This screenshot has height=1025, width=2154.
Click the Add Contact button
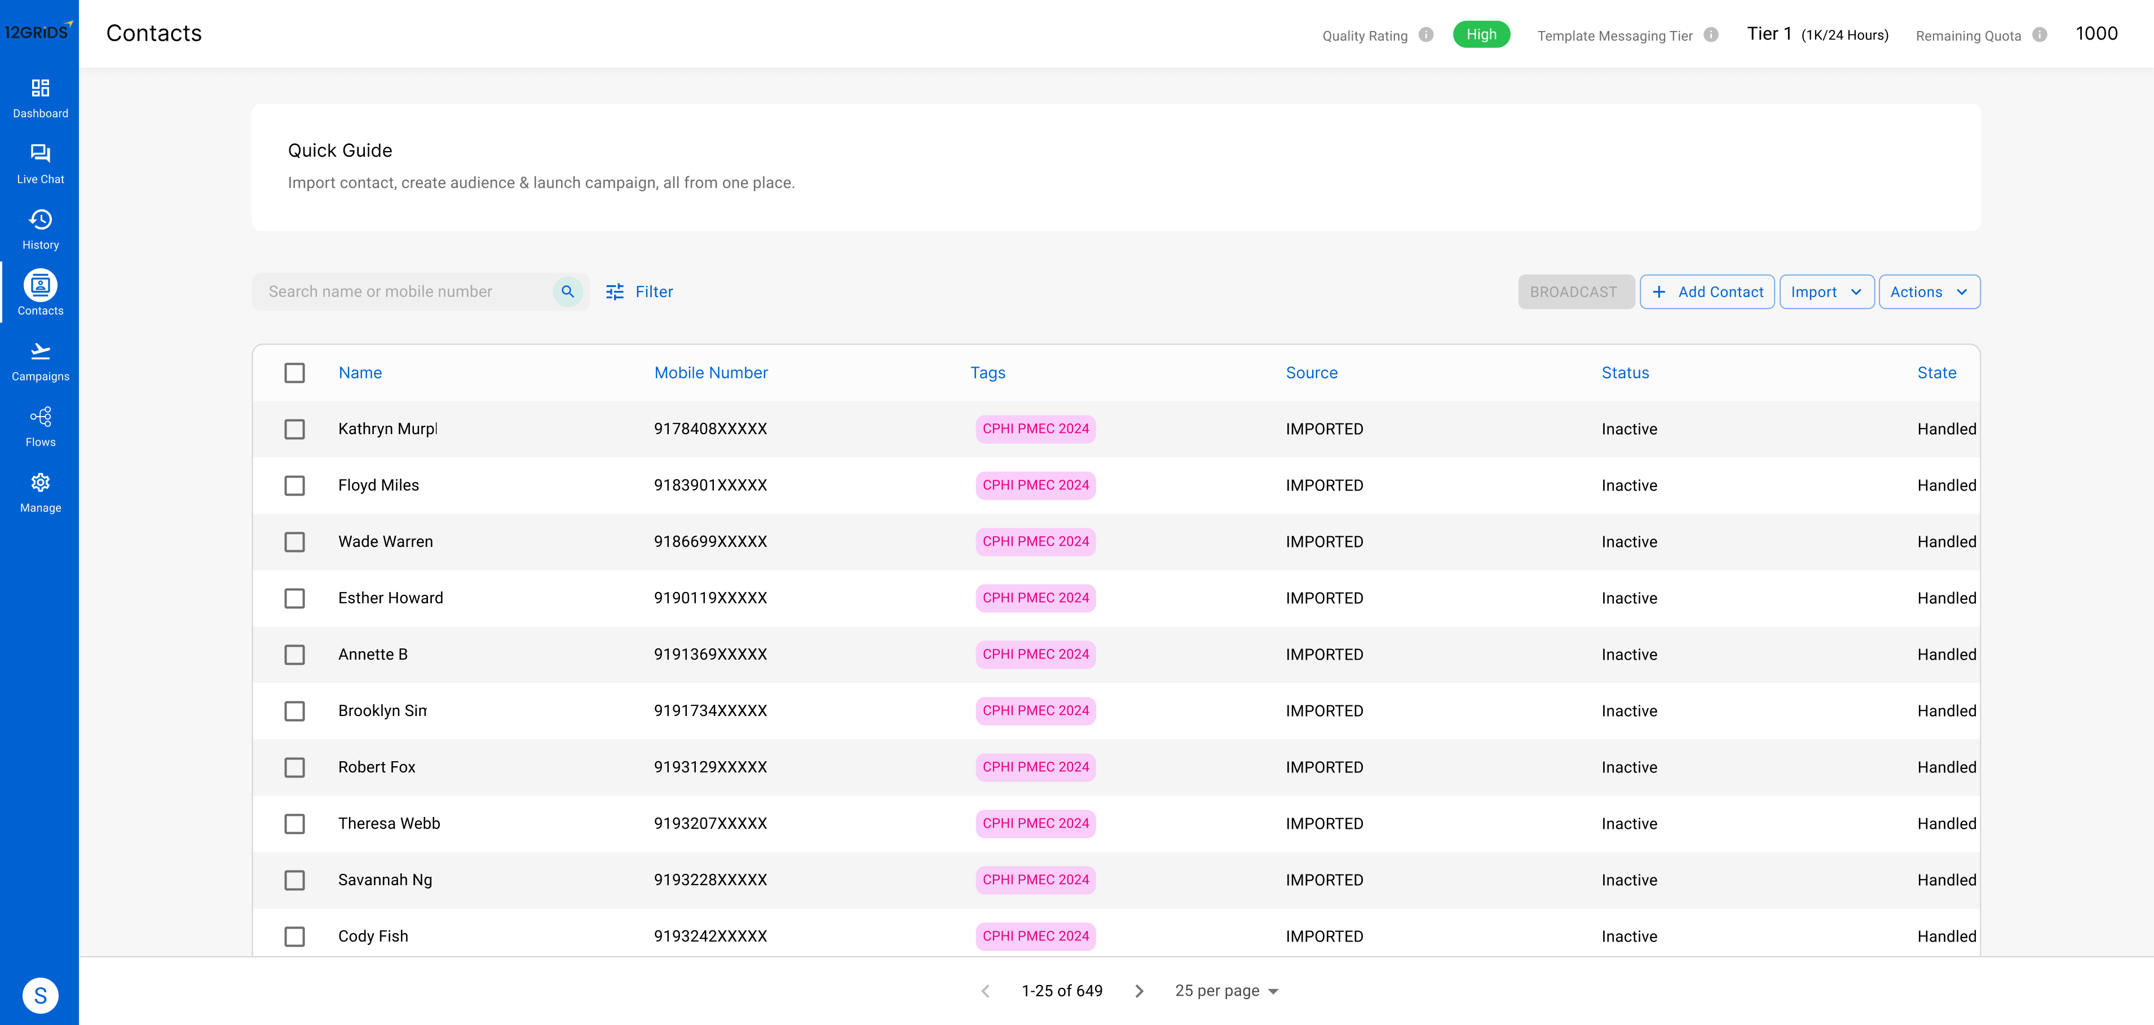1707,292
